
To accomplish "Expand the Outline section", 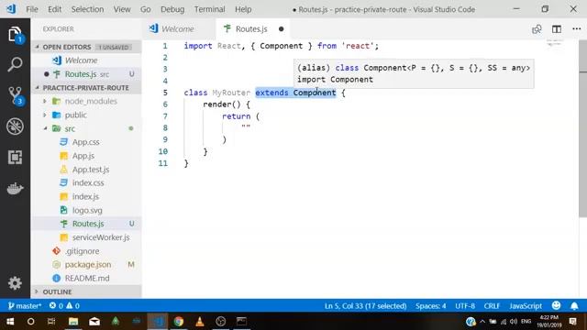I will [86, 291].
